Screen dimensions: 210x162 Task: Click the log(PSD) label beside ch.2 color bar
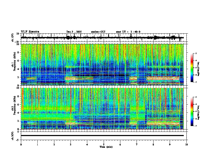[x=199, y=112]
